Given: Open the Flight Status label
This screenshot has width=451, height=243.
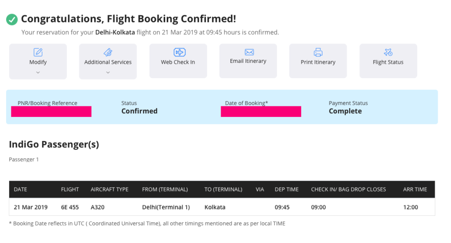Looking at the screenshot, I should (388, 62).
